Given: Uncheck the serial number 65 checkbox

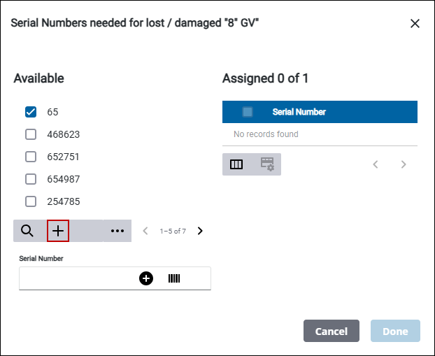Looking at the screenshot, I should click(31, 112).
